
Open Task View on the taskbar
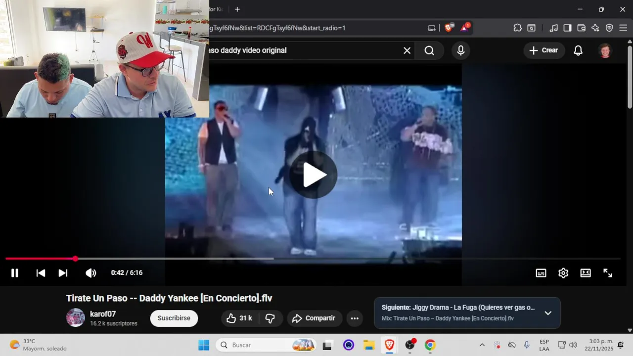tap(327, 345)
